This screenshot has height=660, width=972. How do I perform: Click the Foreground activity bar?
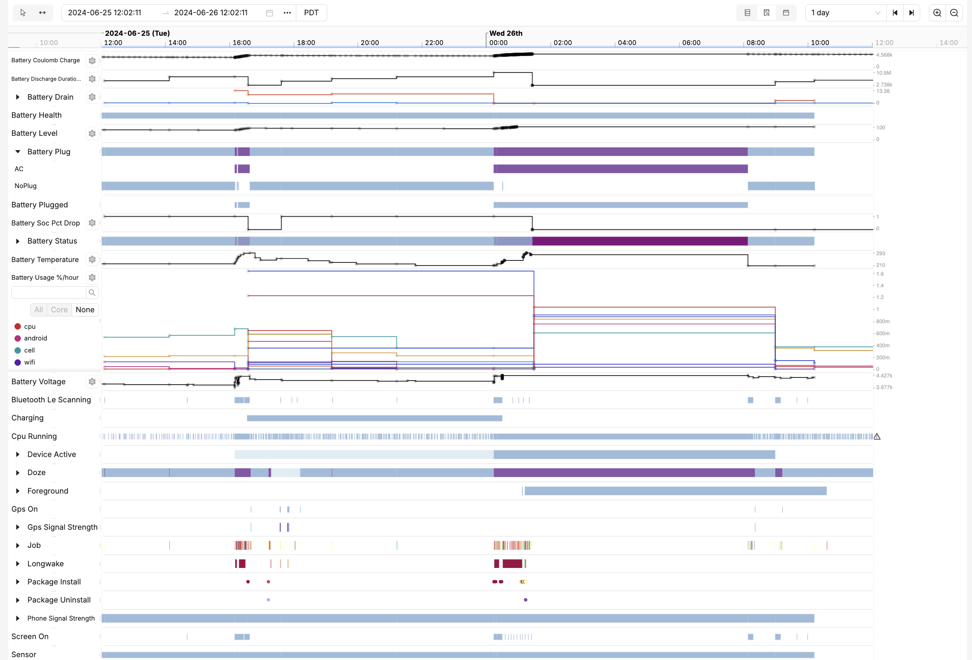click(x=675, y=491)
